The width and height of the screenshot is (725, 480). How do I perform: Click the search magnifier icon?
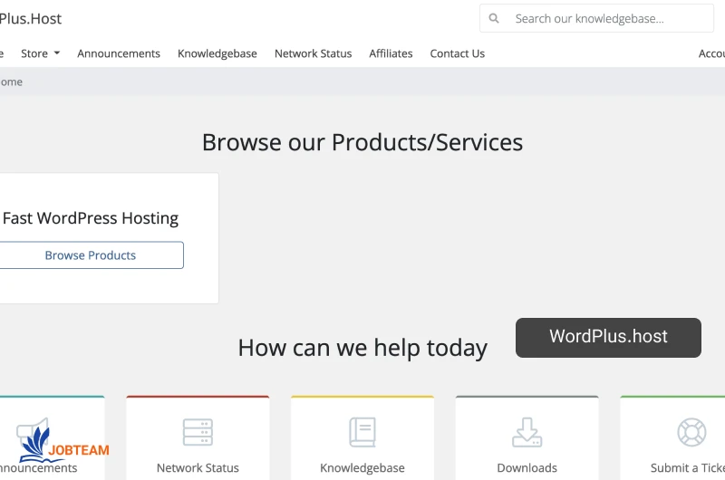494,18
